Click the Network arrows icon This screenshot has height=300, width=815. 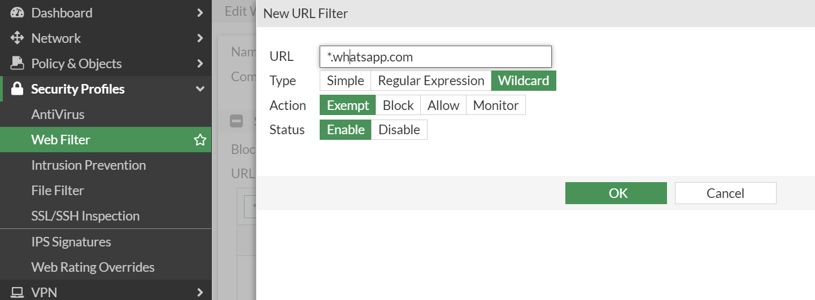(x=18, y=38)
